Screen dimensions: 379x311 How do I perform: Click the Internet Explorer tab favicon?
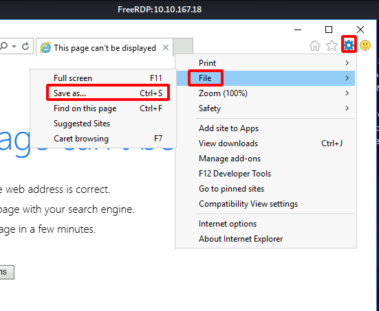coord(45,47)
